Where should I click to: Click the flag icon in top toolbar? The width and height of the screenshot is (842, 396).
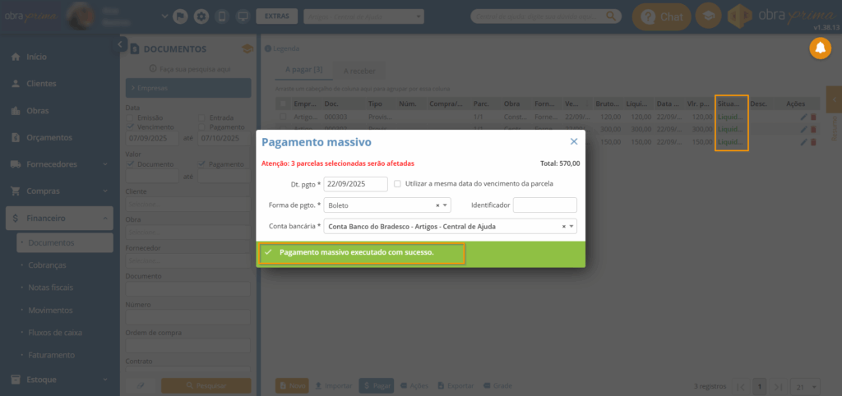coord(181,16)
